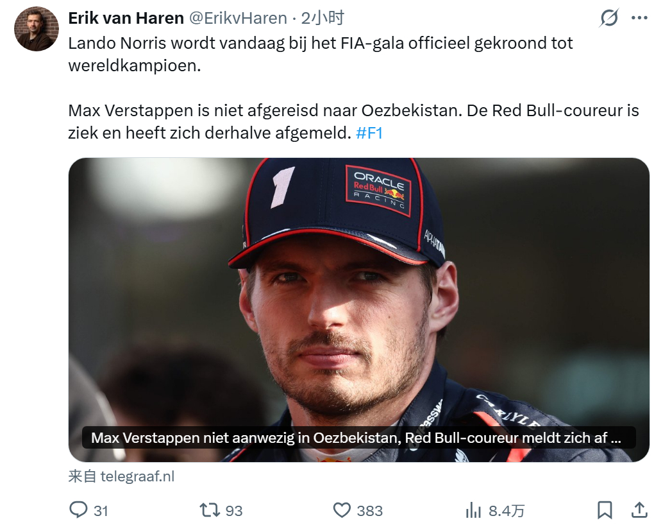Open the view analytics bar-chart icon
663x525 pixels.
pyautogui.click(x=473, y=510)
